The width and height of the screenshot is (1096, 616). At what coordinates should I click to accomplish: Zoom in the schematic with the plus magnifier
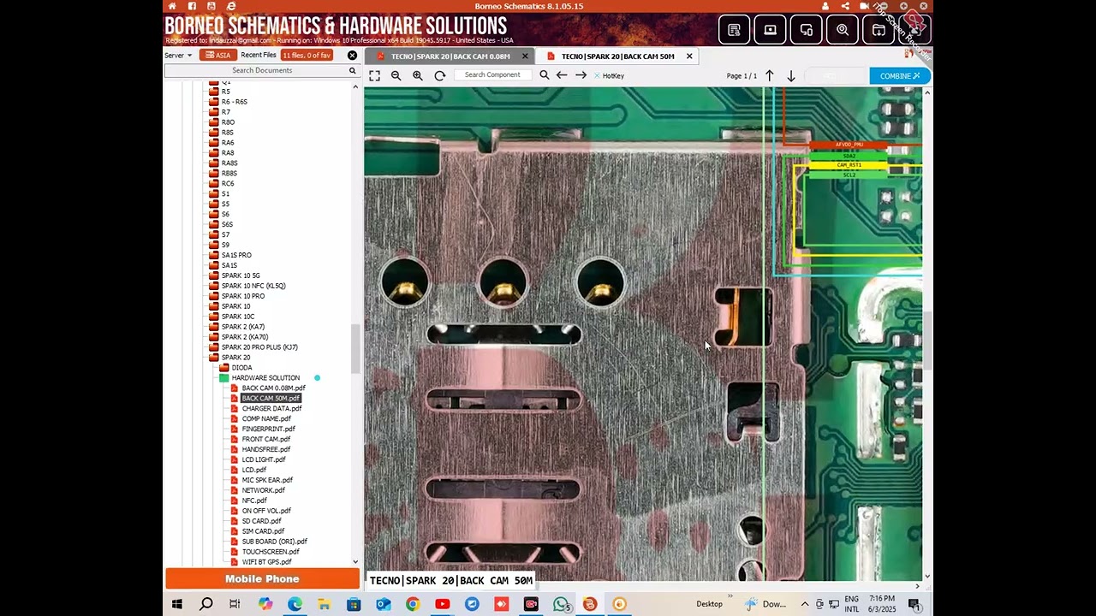click(418, 75)
